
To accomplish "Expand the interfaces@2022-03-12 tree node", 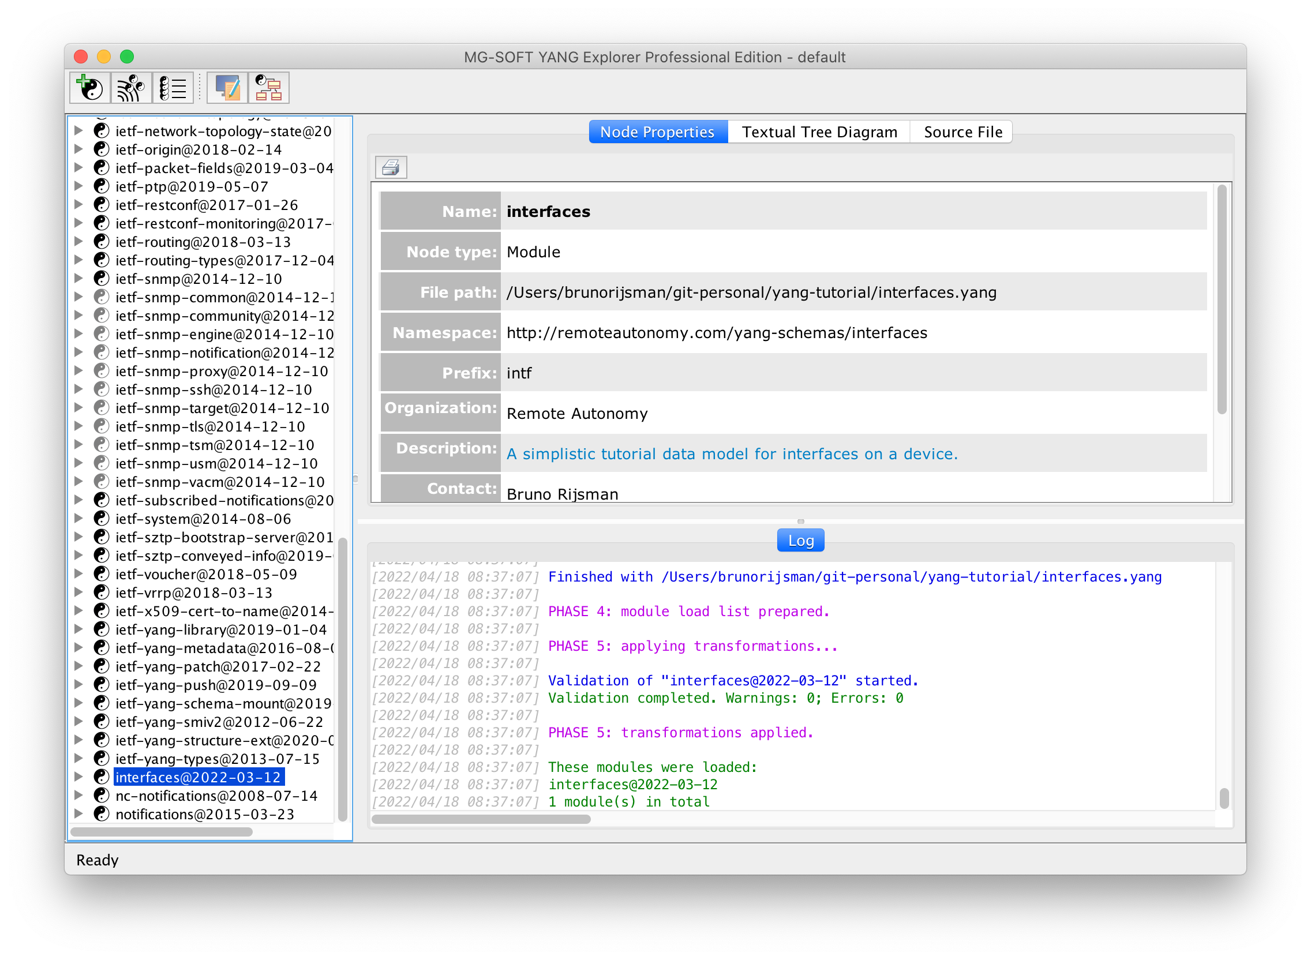I will pos(78,777).
